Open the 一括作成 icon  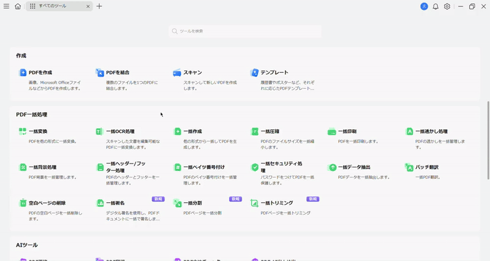pos(177,132)
